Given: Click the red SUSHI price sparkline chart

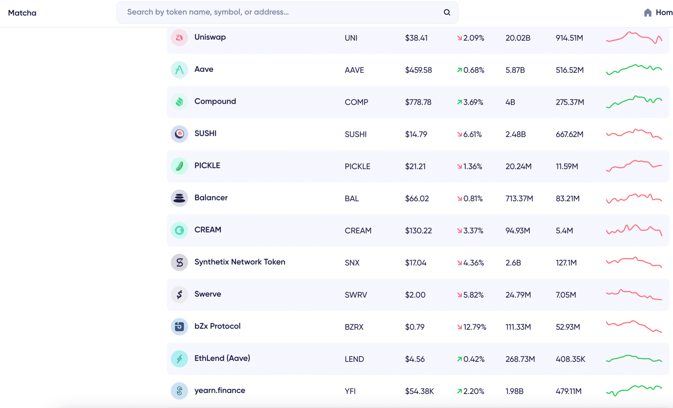Looking at the screenshot, I should 634,134.
